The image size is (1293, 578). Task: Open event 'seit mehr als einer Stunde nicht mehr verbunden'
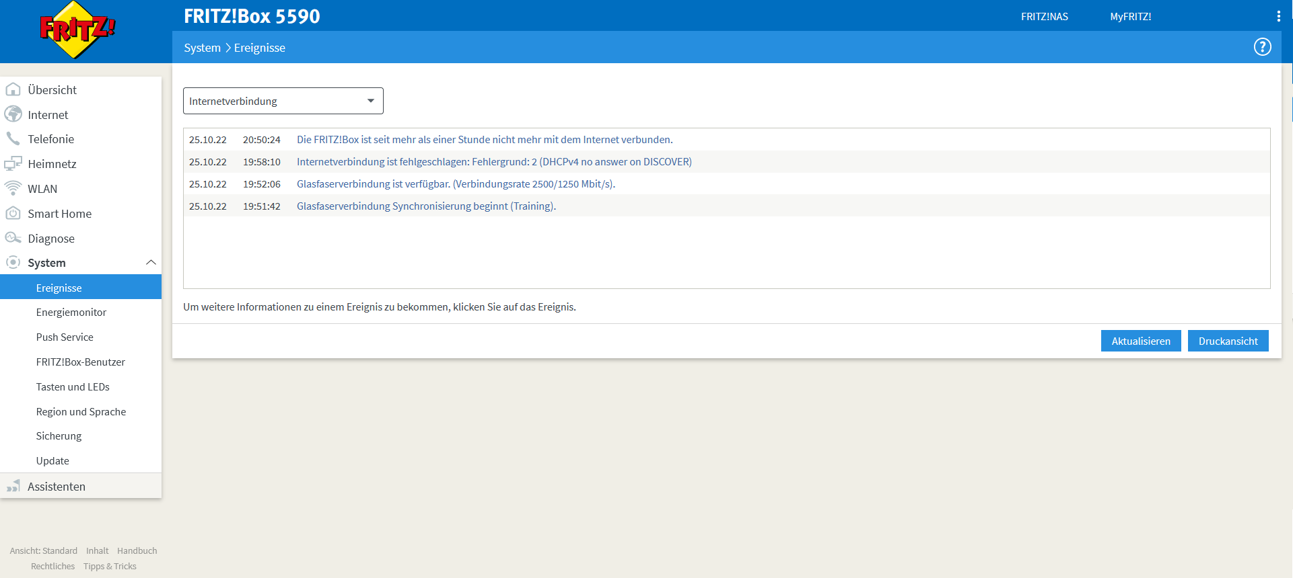coord(485,140)
